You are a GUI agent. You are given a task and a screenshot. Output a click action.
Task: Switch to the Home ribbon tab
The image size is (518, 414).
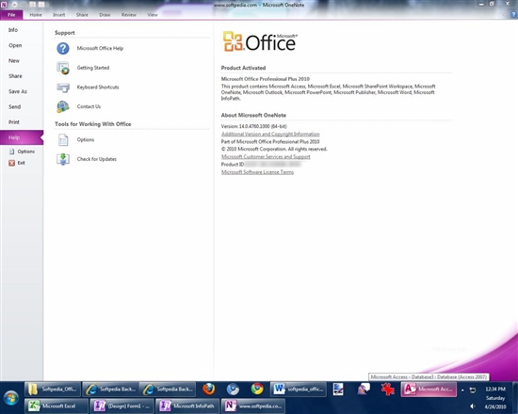(36, 15)
